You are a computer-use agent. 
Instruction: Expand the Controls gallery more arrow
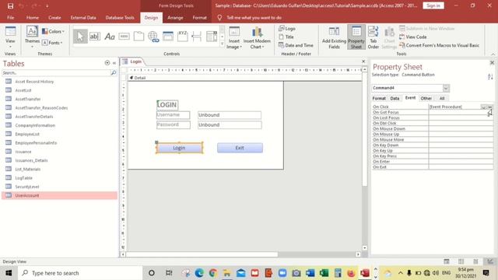(223, 44)
